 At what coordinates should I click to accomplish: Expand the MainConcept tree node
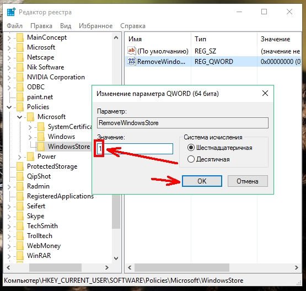click(x=9, y=37)
